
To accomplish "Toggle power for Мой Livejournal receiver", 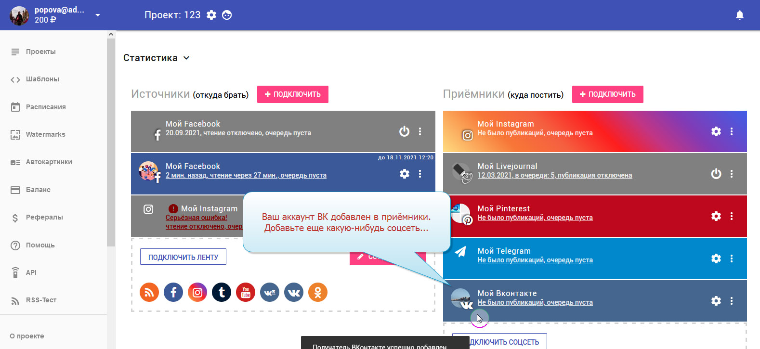I will [716, 174].
